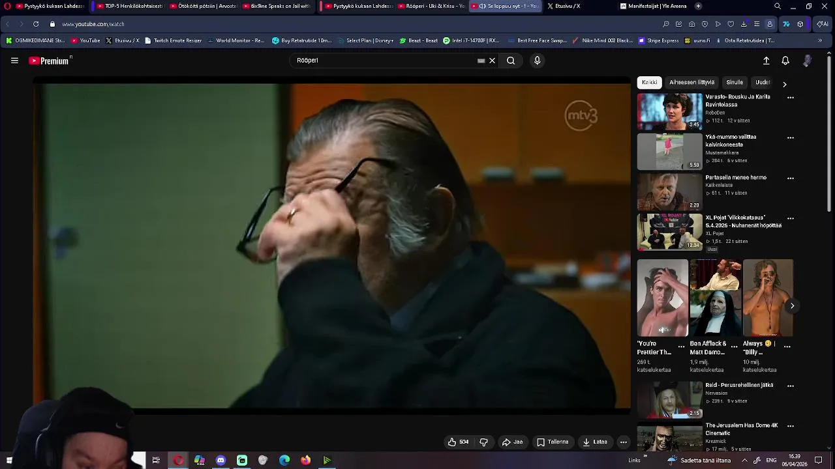Share the video using the Jaa button
Viewport: 835px width, 469px height.
pyautogui.click(x=512, y=442)
